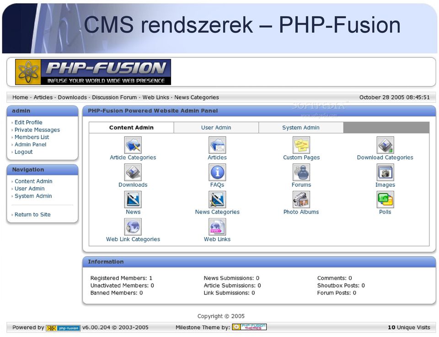Click the Web Links icon in admin grid
This screenshot has height=337, width=439.
point(217,226)
